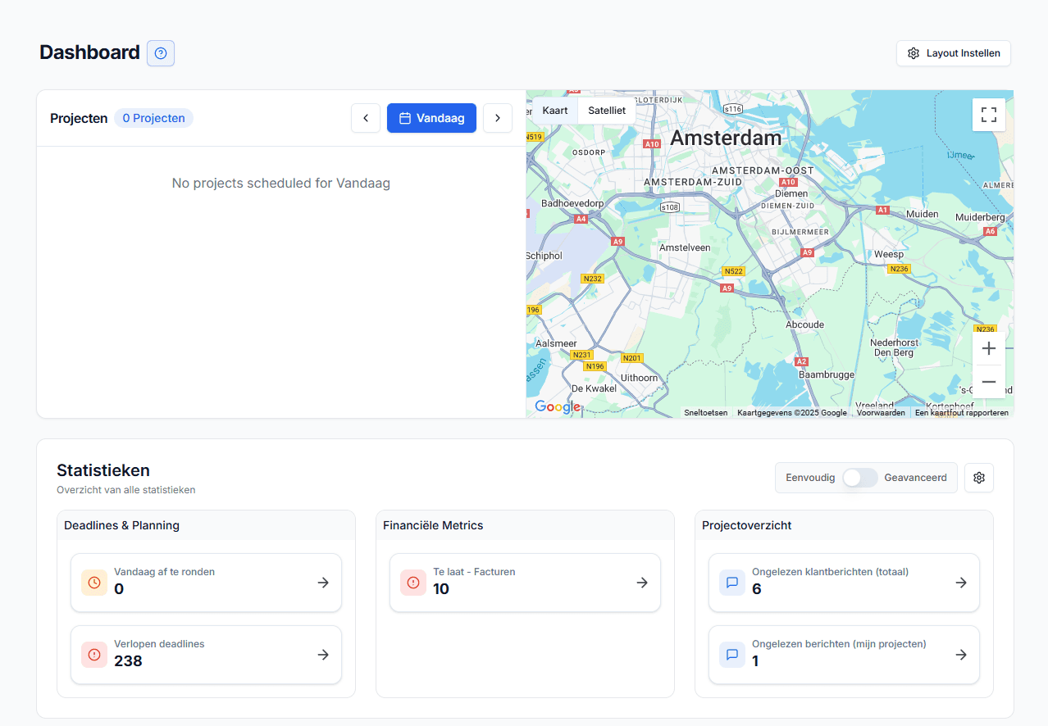1048x726 pixels.
Task: Open statistics settings via the gear icon
Action: [x=979, y=478]
